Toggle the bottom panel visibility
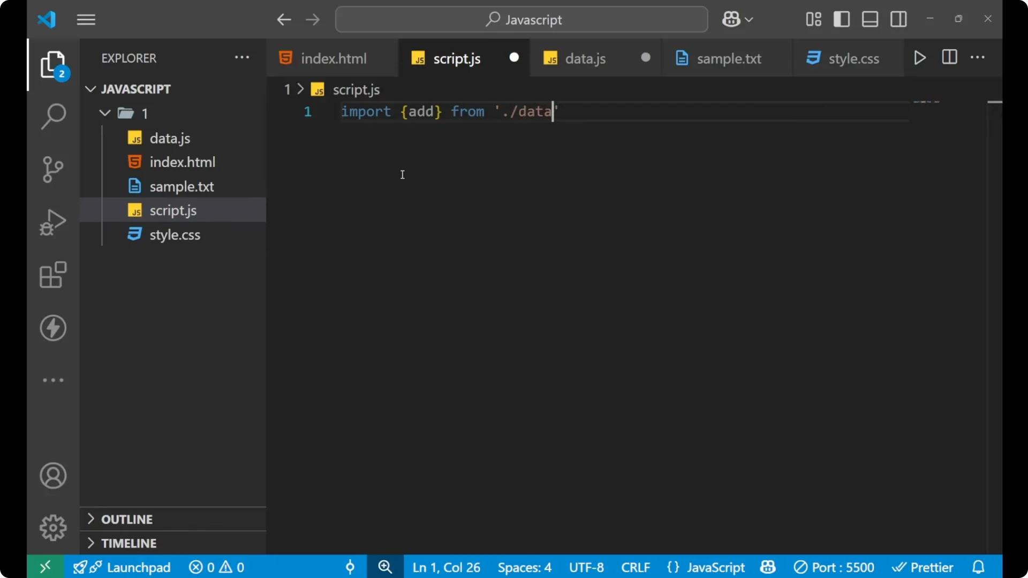1028x578 pixels. 870,19
